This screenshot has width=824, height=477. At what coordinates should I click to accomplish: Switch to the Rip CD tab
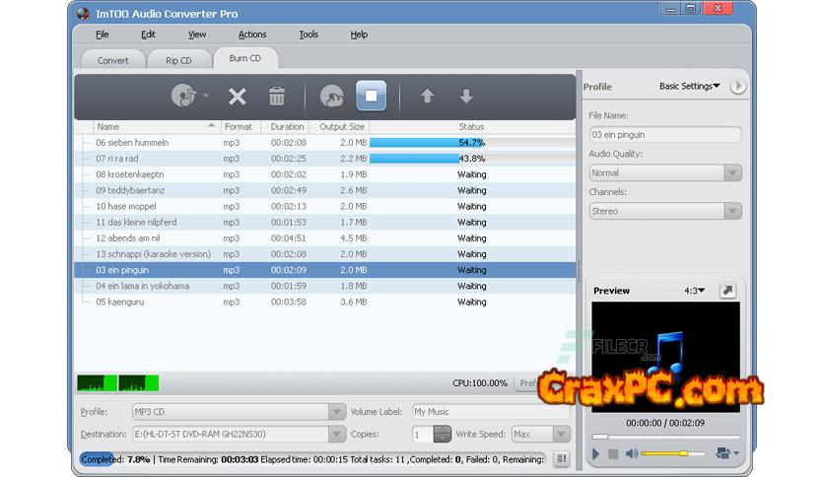click(x=178, y=60)
